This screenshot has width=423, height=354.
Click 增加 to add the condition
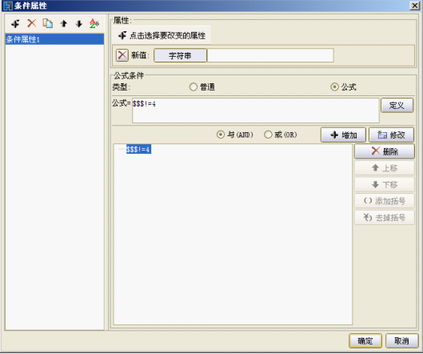pos(343,135)
